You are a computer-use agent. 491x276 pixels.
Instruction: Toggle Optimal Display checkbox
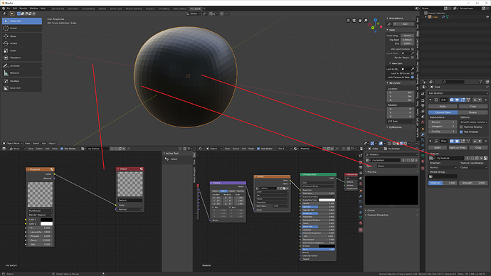coord(461,127)
